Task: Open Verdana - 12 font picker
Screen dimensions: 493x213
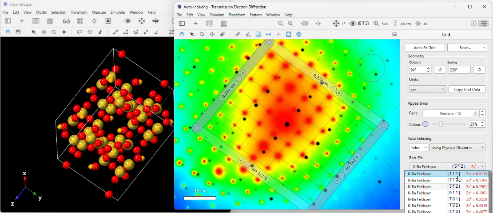Action: point(450,113)
